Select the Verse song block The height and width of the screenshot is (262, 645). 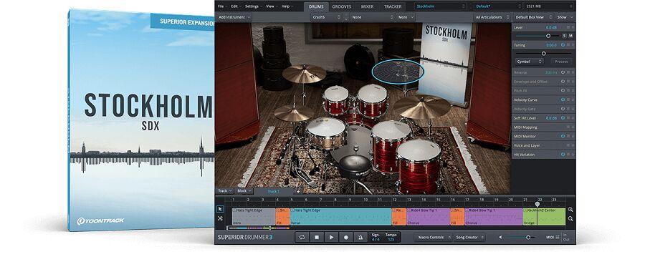tap(340, 216)
